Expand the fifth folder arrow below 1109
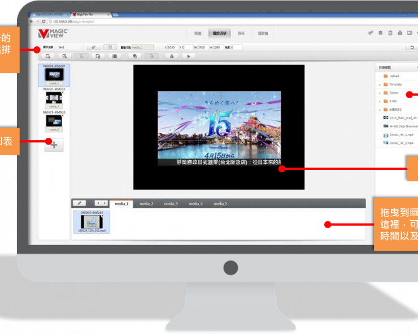 380,110
